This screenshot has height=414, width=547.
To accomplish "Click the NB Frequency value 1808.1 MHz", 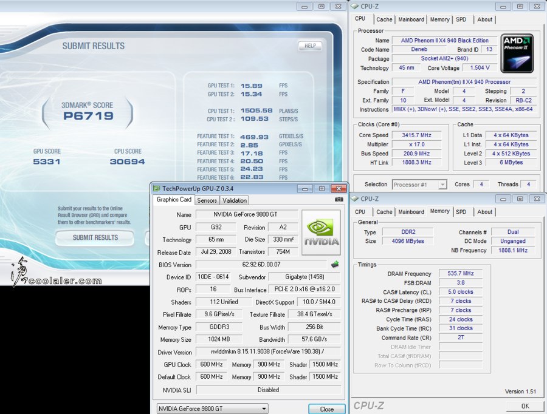I will [513, 250].
